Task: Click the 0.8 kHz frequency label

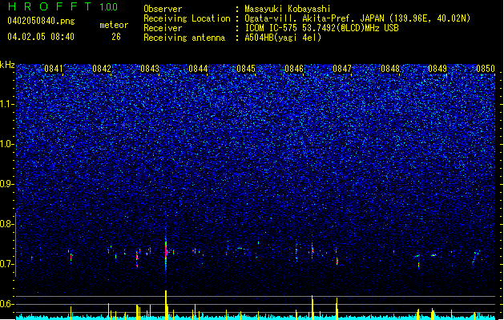Action: coord(6,224)
